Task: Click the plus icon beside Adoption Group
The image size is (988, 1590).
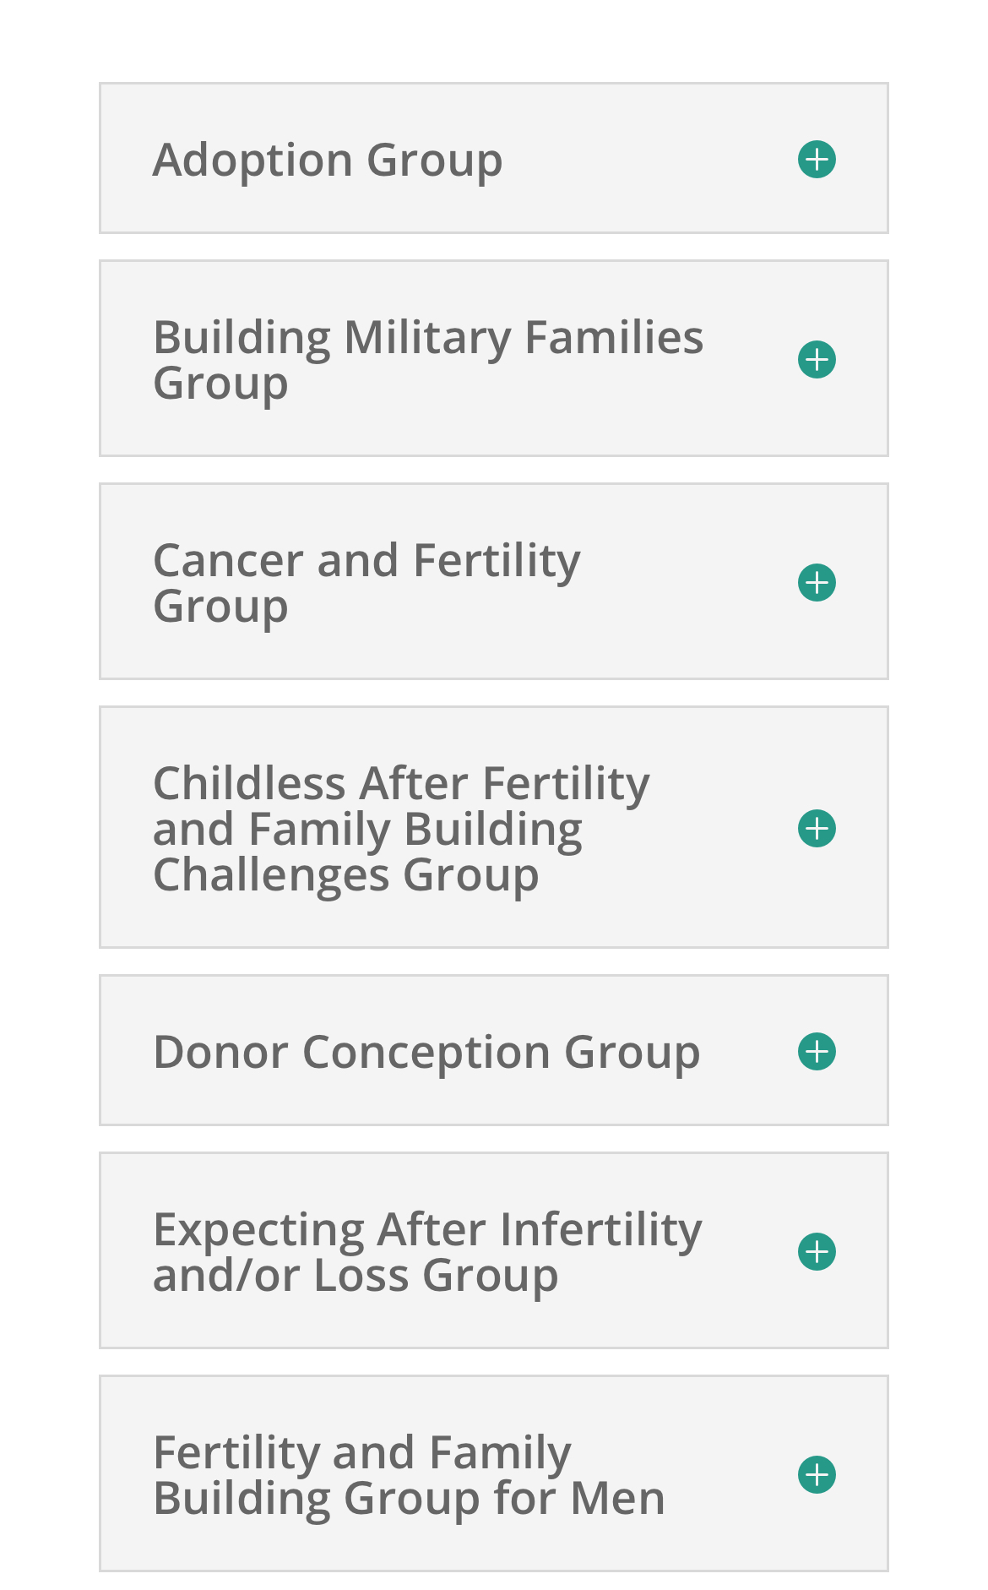Action: click(817, 160)
